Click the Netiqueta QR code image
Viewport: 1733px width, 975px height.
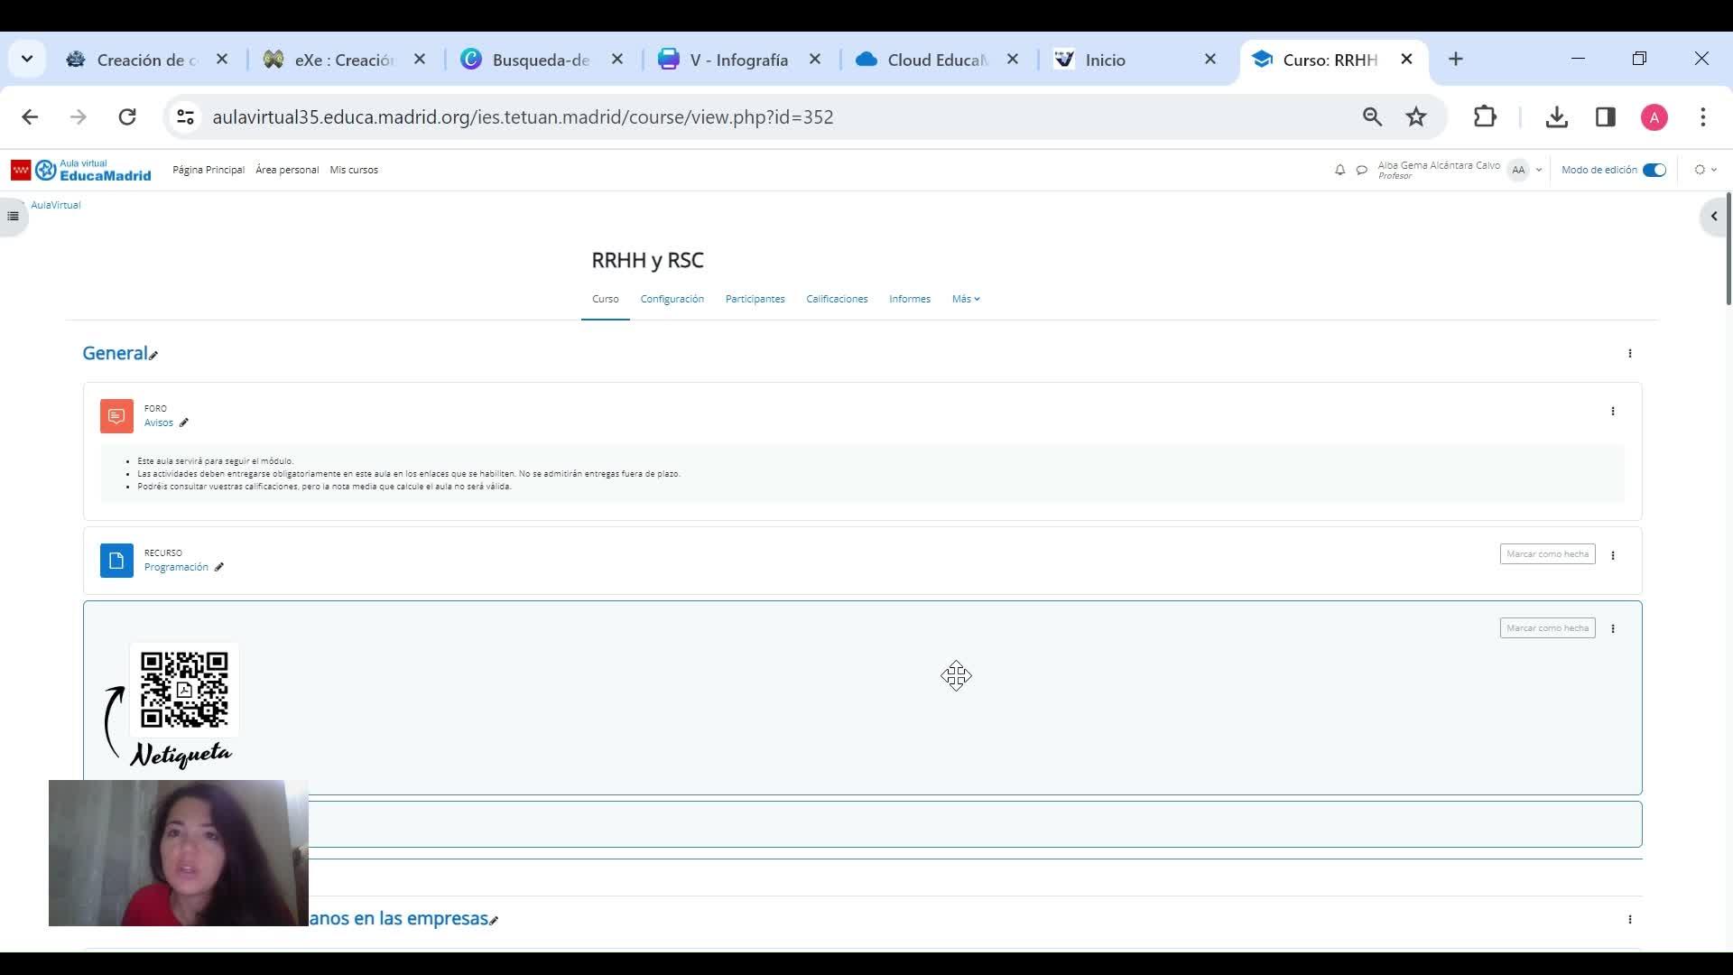pyautogui.click(x=184, y=690)
